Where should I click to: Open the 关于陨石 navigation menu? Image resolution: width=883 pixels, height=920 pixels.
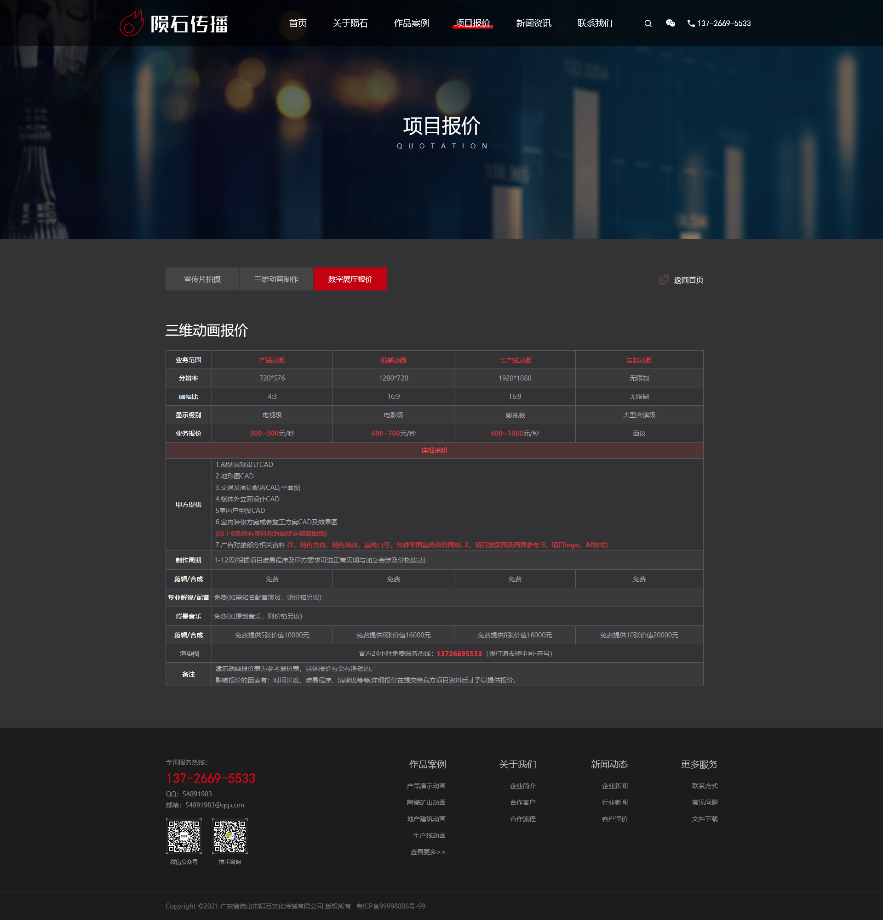click(x=350, y=23)
